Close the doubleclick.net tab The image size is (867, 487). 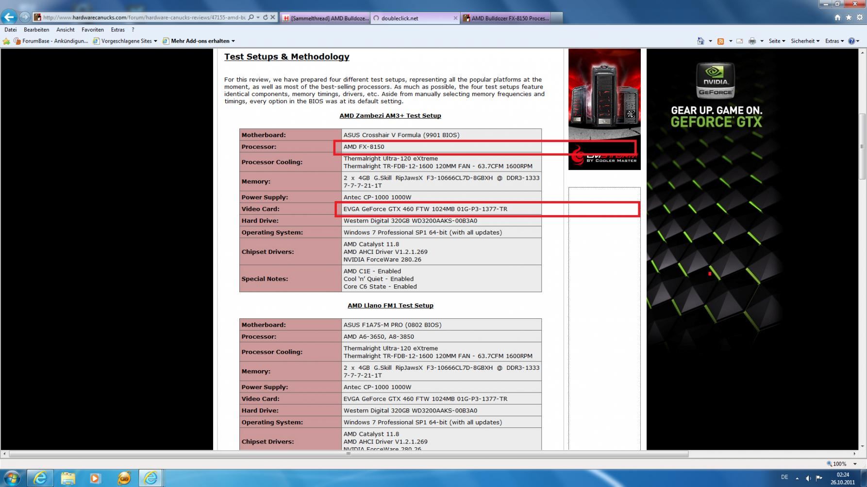click(x=455, y=18)
